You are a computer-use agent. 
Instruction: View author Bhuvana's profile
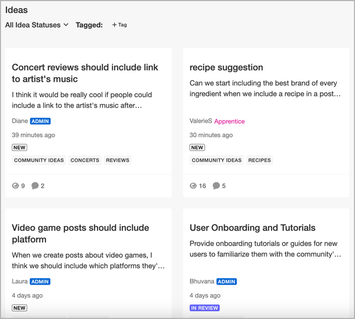[202, 281]
